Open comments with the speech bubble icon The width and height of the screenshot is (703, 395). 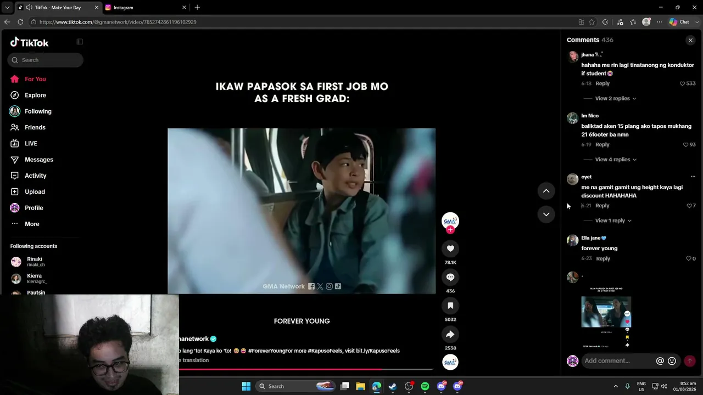pos(450,277)
